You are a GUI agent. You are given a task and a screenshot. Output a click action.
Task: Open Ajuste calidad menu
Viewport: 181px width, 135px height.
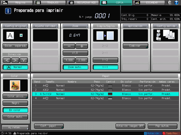45,26
